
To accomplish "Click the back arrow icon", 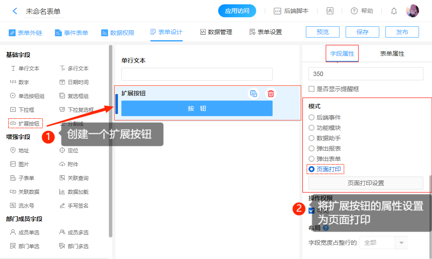I will (15, 11).
